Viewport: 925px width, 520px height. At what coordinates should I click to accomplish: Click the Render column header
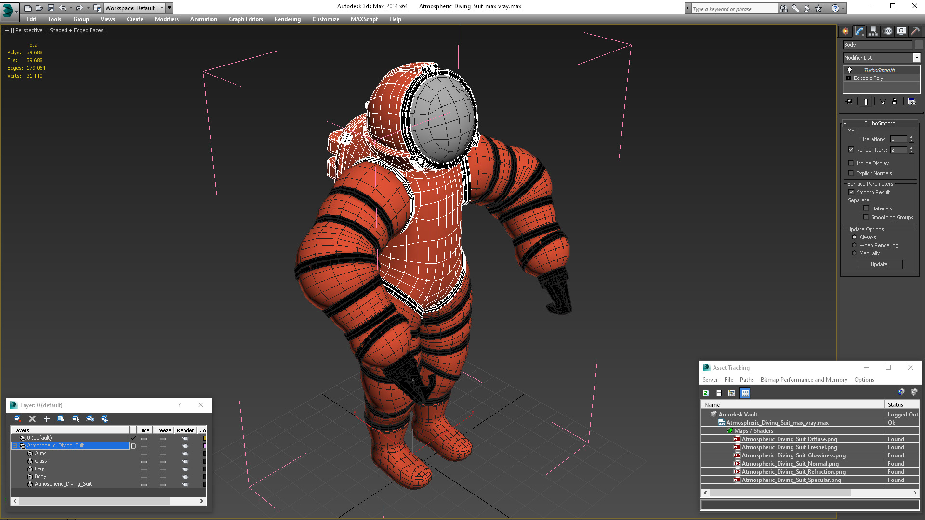pyautogui.click(x=185, y=430)
